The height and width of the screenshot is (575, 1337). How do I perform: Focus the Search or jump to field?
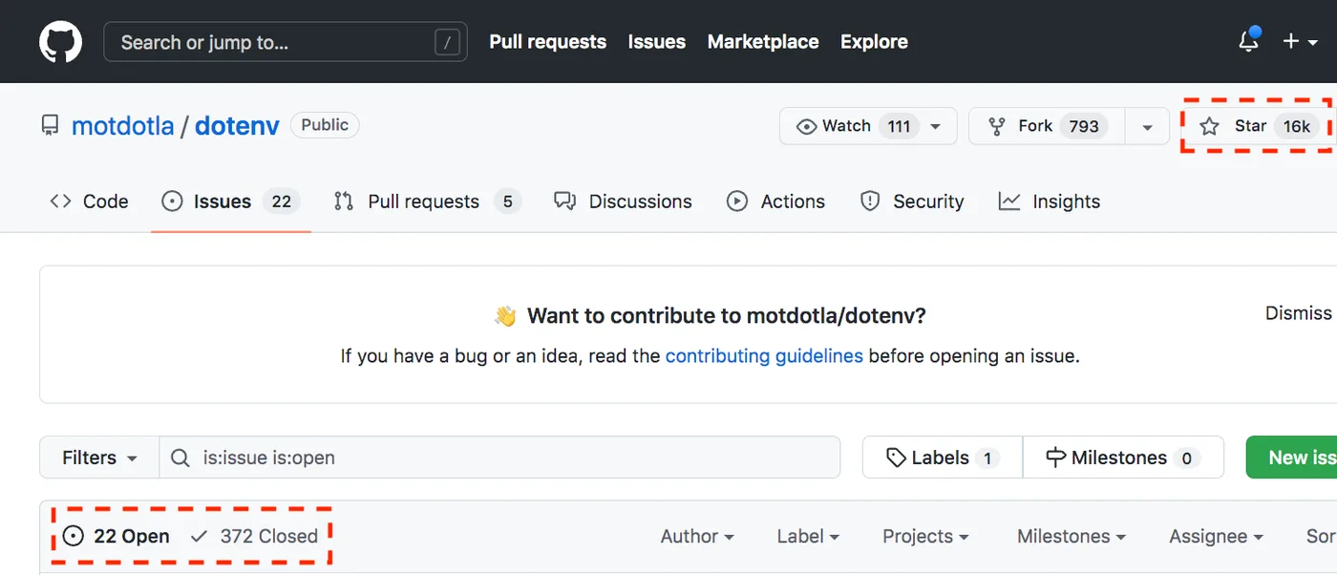(286, 42)
